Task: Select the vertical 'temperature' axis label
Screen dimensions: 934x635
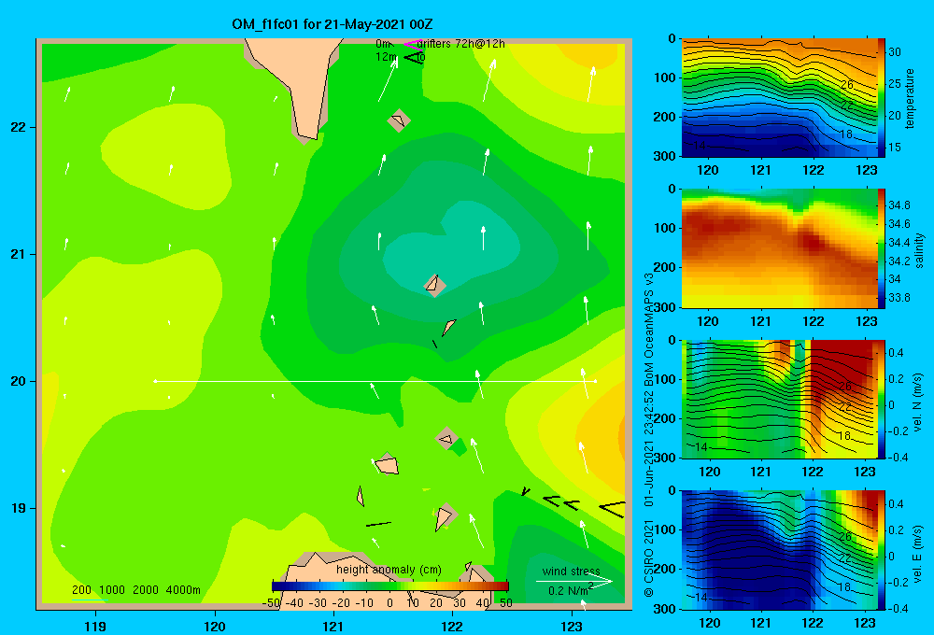Action: (910, 98)
